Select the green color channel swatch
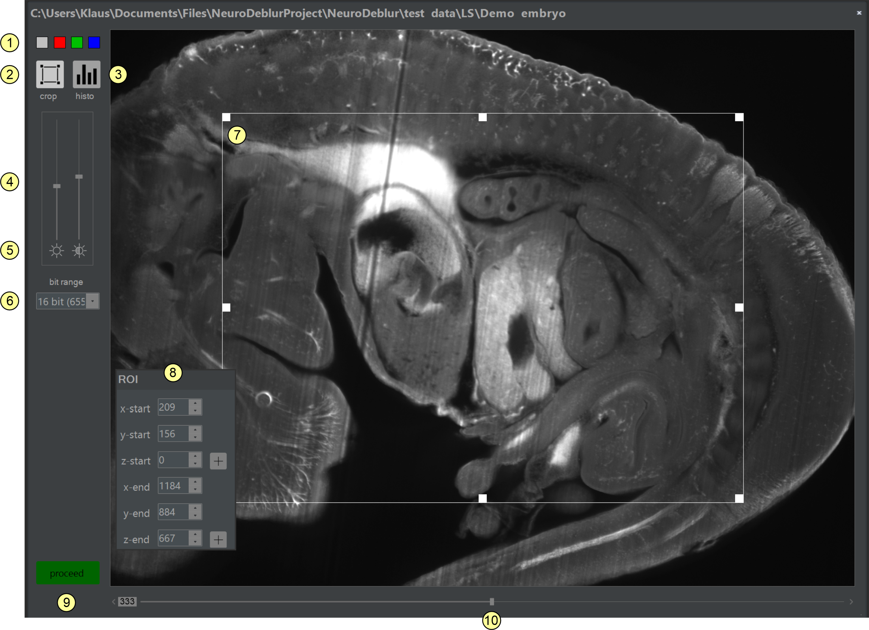 (x=77, y=43)
